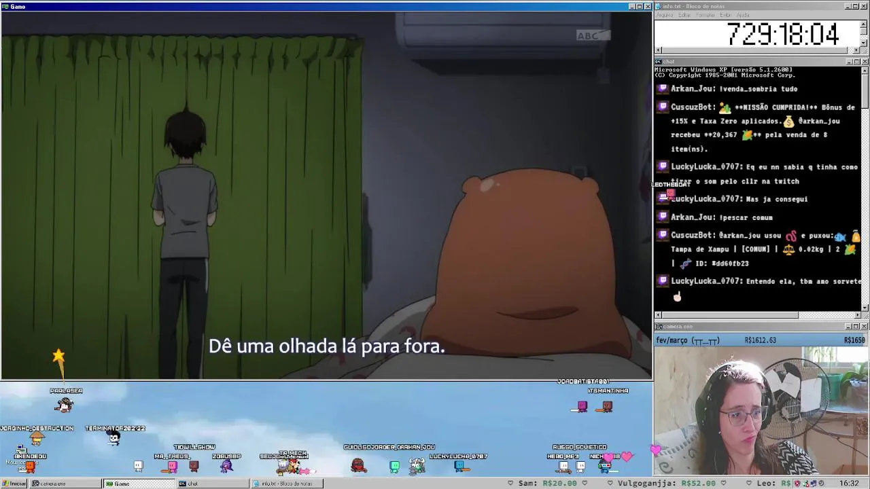Switch to info.txt Bloco de notas taskbar button
The image size is (870, 489).
(x=287, y=484)
